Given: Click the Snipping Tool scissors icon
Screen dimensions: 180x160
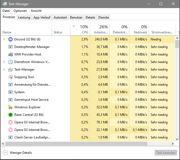Looking at the screenshot, I should 11,77.
